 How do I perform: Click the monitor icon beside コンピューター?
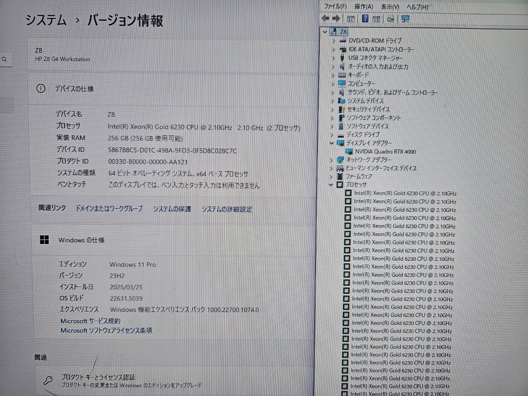coord(342,83)
